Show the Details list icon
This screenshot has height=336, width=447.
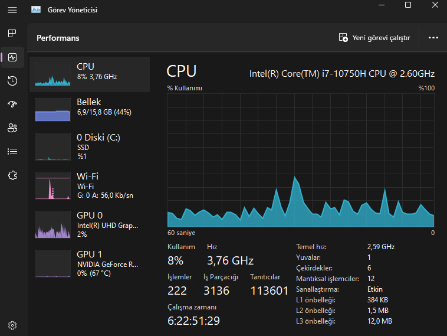point(12,151)
